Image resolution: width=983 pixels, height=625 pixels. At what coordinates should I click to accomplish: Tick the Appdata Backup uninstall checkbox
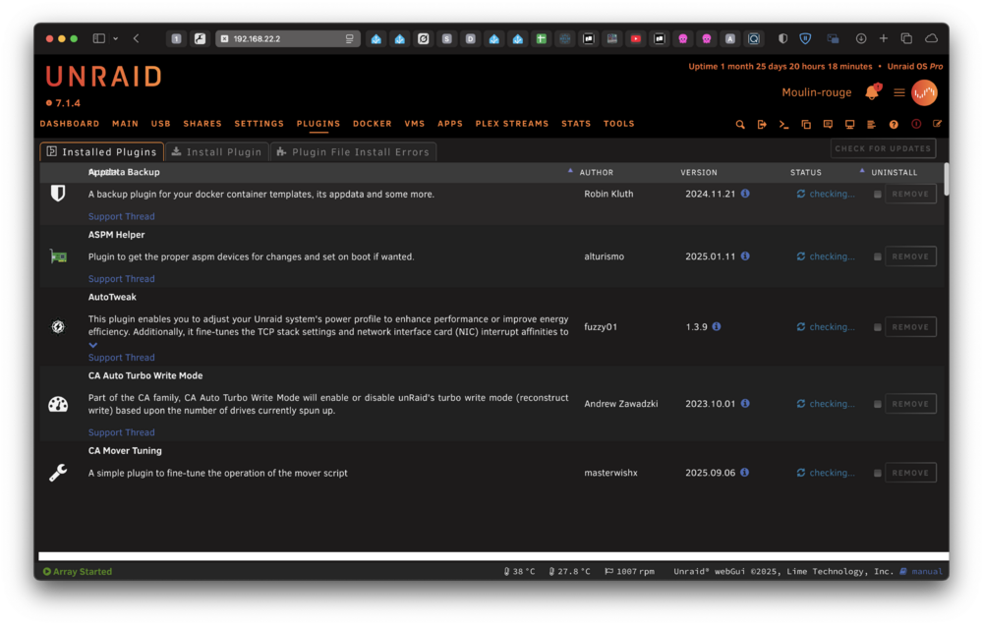click(x=878, y=195)
